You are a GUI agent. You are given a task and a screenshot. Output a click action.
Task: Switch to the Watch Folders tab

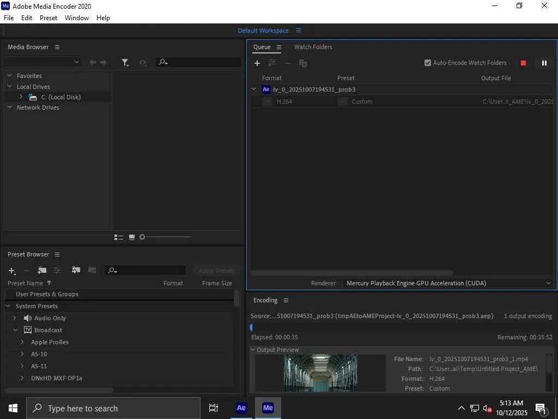(x=313, y=47)
